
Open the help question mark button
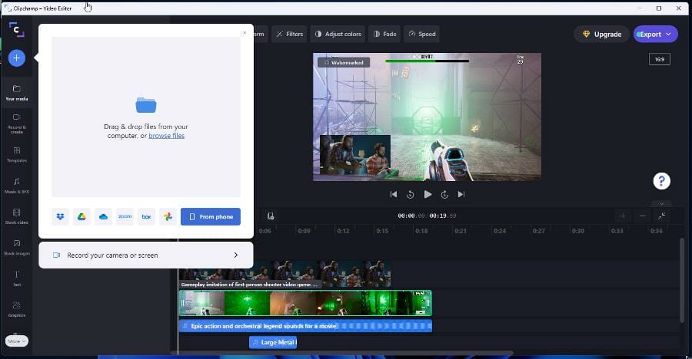pyautogui.click(x=661, y=181)
